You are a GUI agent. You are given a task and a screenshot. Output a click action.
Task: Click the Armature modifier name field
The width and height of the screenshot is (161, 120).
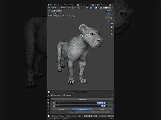coord(76,103)
